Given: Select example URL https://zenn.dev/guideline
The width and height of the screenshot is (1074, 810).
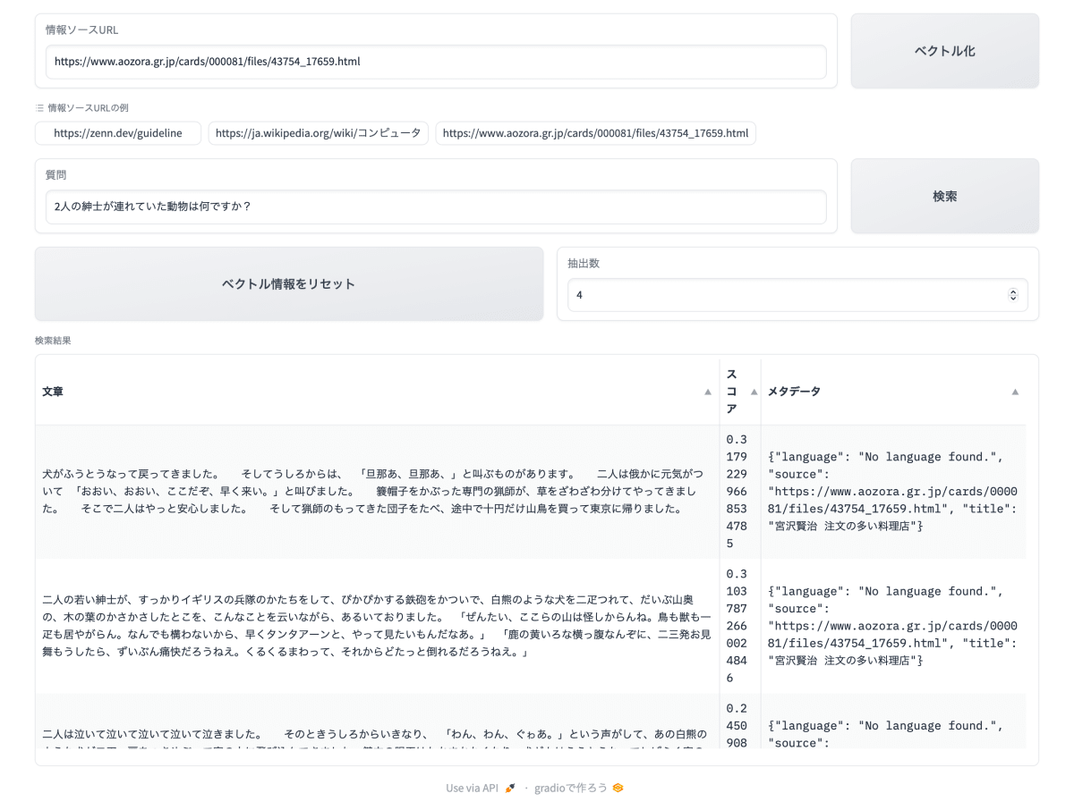Looking at the screenshot, I should pyautogui.click(x=118, y=133).
